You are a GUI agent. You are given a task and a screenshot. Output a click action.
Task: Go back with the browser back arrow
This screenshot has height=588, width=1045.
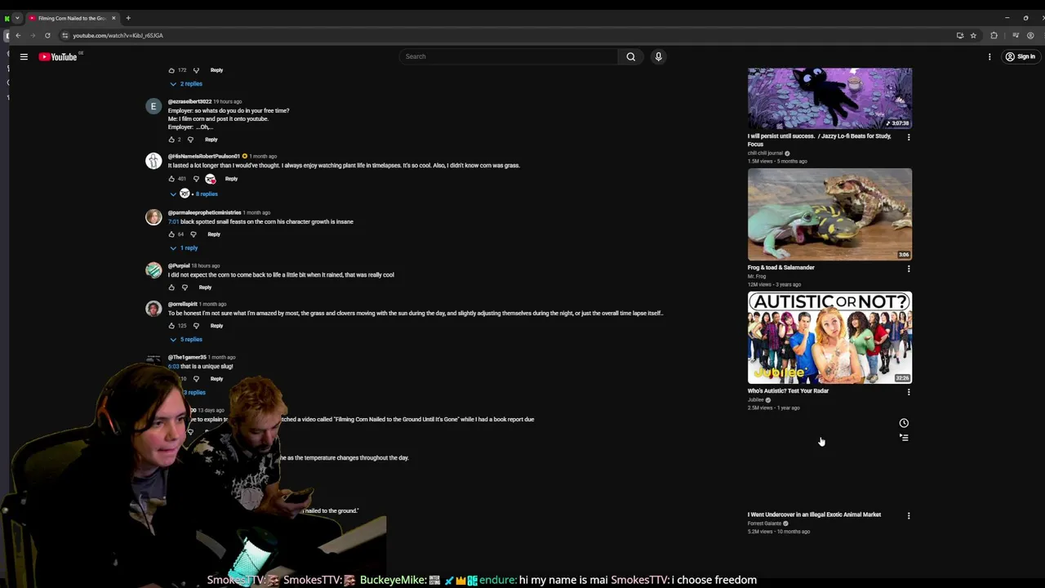point(18,35)
